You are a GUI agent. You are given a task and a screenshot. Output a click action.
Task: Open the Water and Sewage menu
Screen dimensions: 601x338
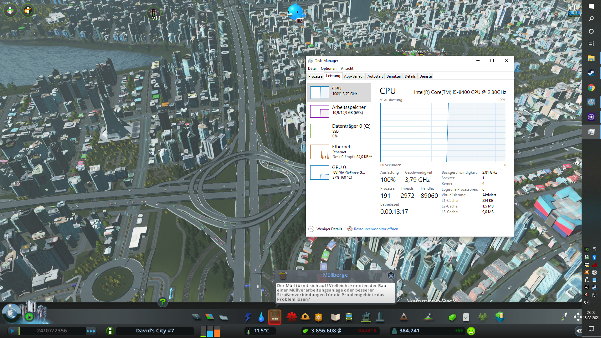[261, 318]
